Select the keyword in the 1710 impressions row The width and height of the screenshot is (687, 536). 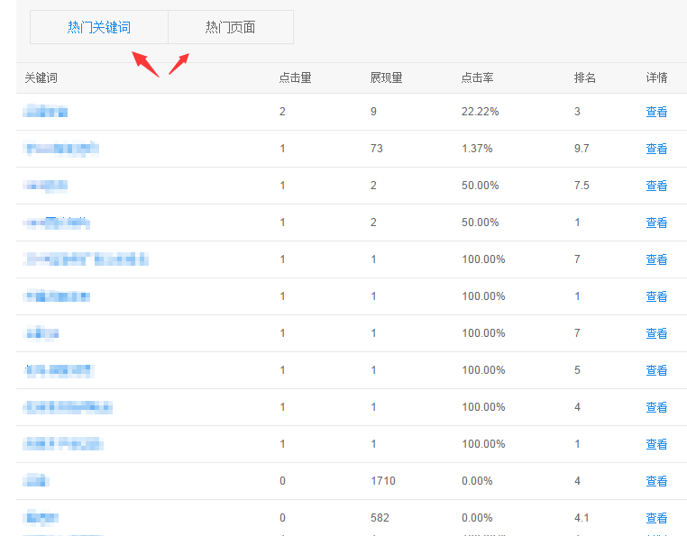click(x=36, y=481)
